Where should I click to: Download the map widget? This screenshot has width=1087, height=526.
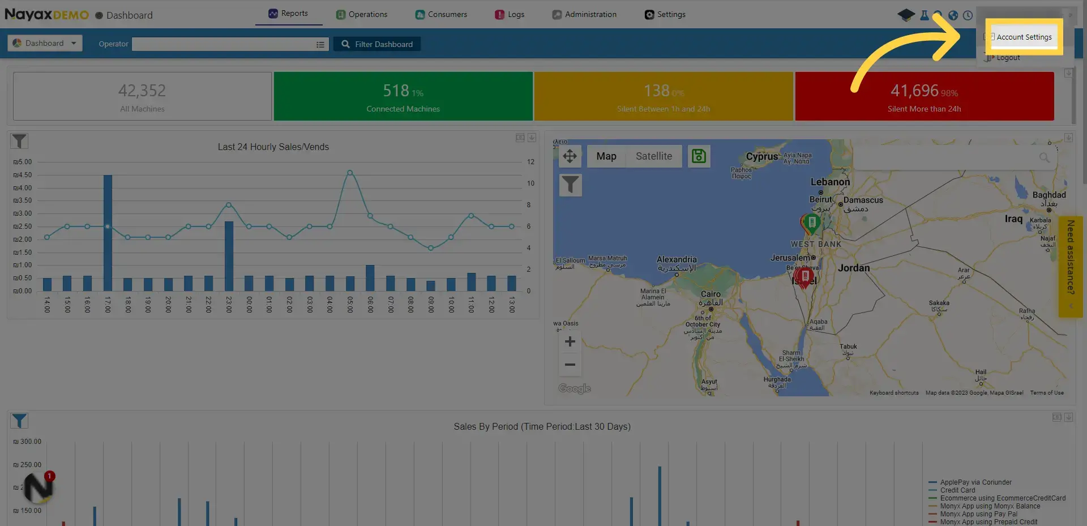point(1068,138)
